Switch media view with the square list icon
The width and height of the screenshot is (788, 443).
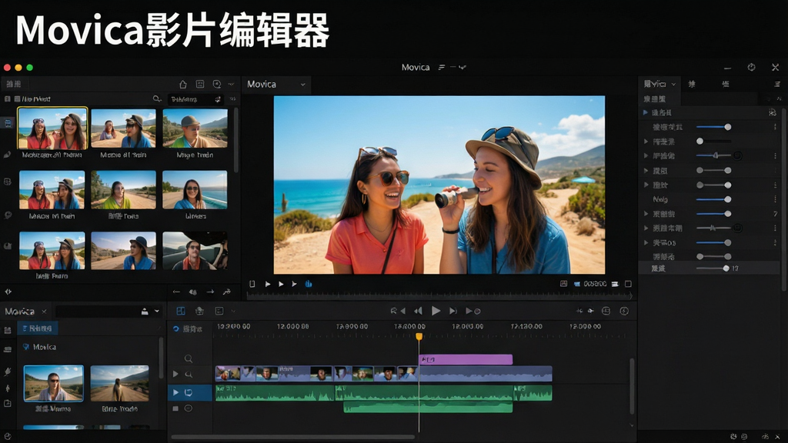pos(200,84)
